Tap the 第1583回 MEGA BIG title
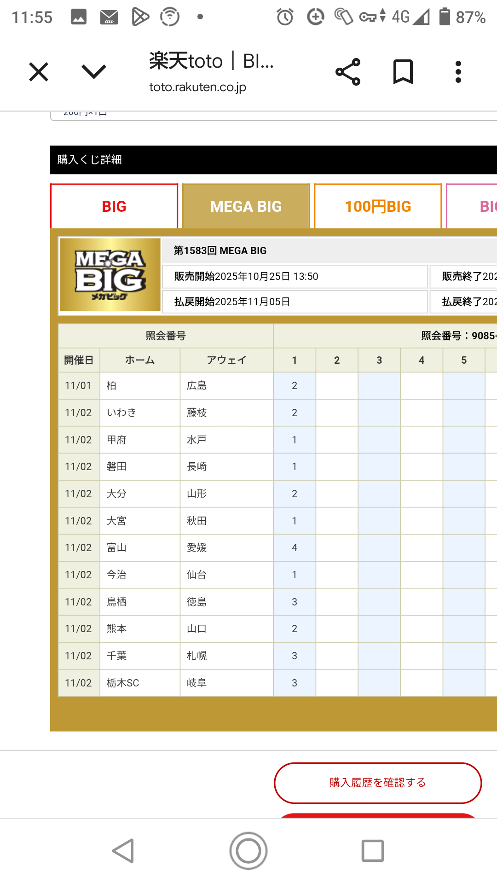 pos(220,250)
